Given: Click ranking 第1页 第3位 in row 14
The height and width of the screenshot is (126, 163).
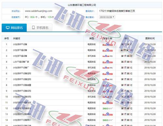Looking at the screenshot, I should [x=127, y=120].
